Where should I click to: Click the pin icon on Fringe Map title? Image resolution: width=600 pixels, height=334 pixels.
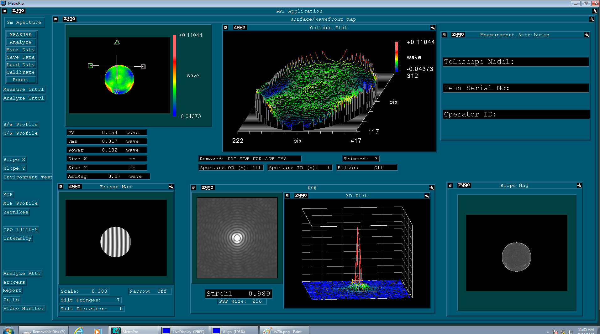[x=171, y=187]
